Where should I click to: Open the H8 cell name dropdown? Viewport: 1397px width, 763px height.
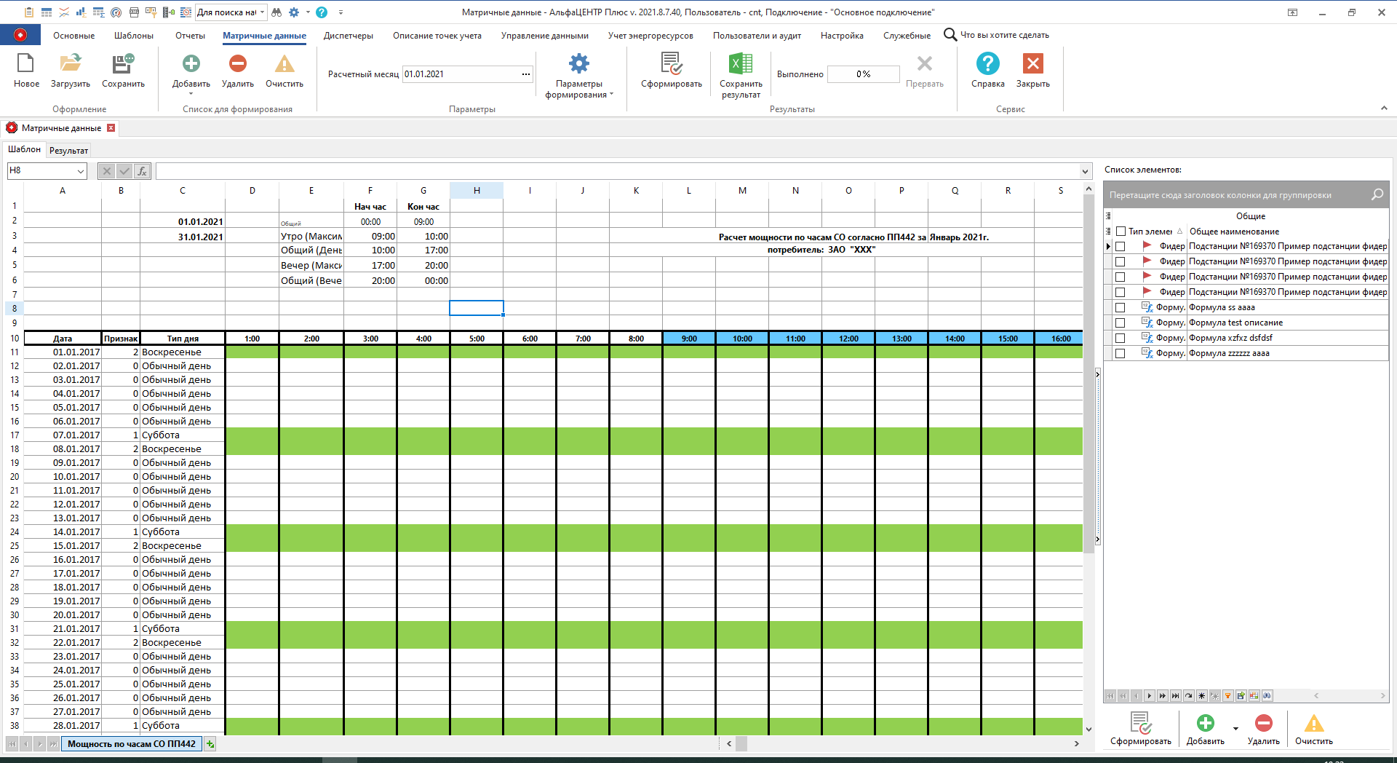coord(80,170)
